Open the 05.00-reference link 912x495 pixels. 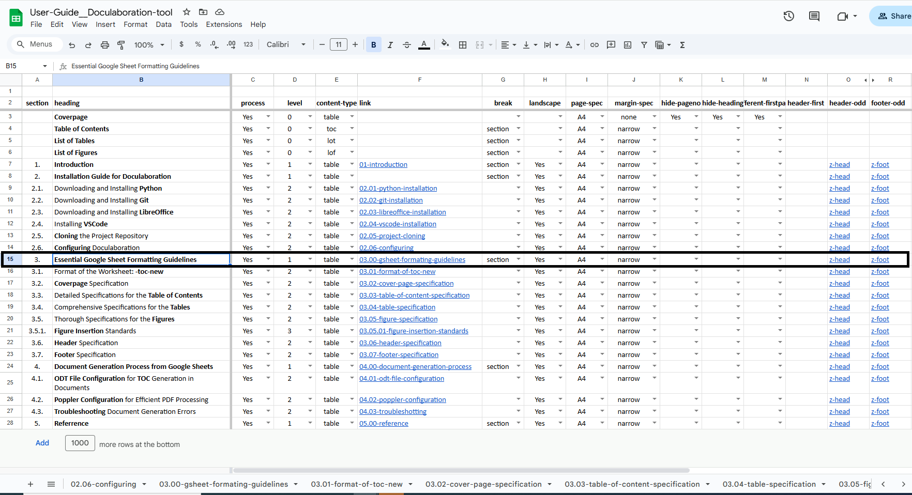pyautogui.click(x=384, y=423)
